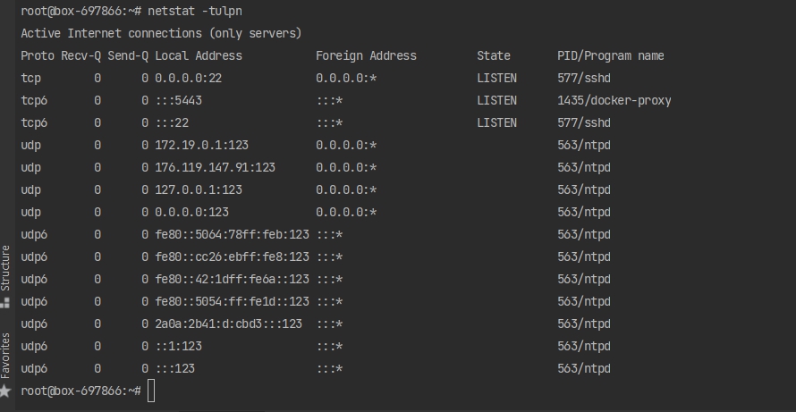796x412 pixels.
Task: Open the Favorites tool window tab
Action: (5, 355)
